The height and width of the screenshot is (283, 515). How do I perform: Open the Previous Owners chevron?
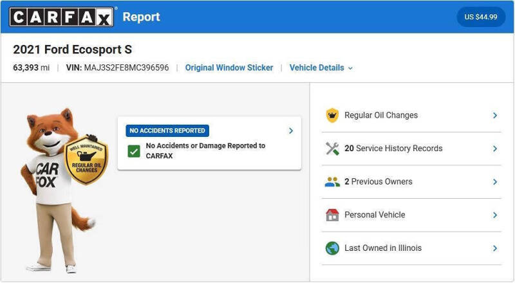pos(494,182)
